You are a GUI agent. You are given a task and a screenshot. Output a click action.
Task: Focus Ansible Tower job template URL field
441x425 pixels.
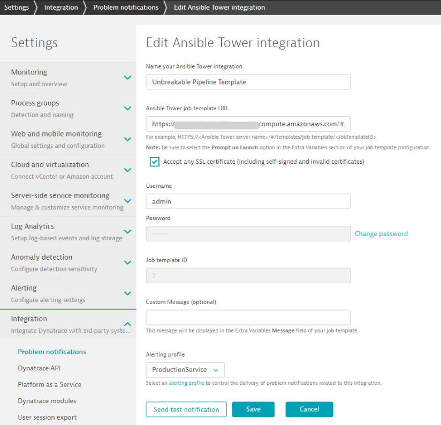tap(248, 124)
